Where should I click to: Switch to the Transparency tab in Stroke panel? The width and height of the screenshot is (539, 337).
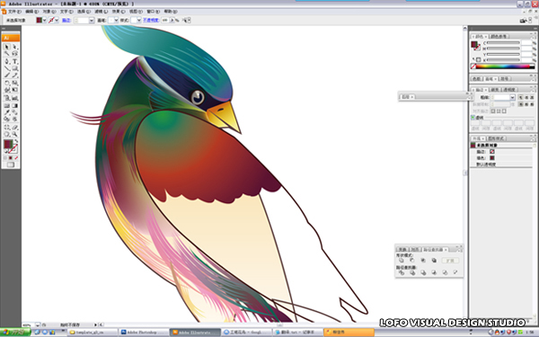click(x=508, y=89)
